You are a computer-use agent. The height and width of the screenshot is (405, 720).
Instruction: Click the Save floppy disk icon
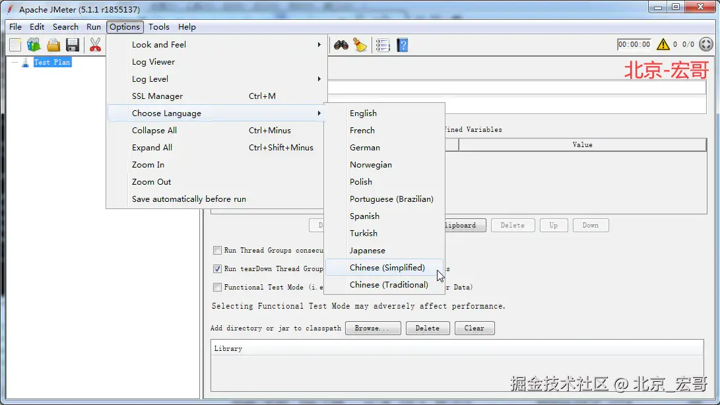pos(73,45)
